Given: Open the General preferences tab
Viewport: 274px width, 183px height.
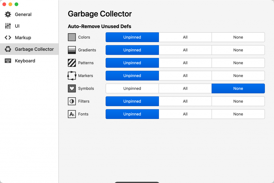Looking at the screenshot, I should (x=23, y=14).
